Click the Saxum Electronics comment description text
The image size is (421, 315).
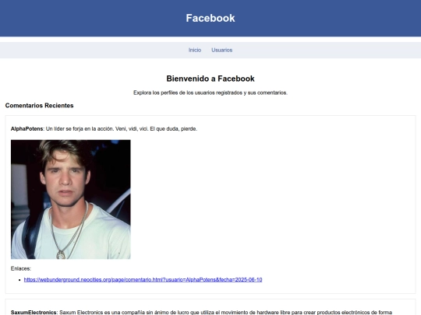[x=225, y=313]
